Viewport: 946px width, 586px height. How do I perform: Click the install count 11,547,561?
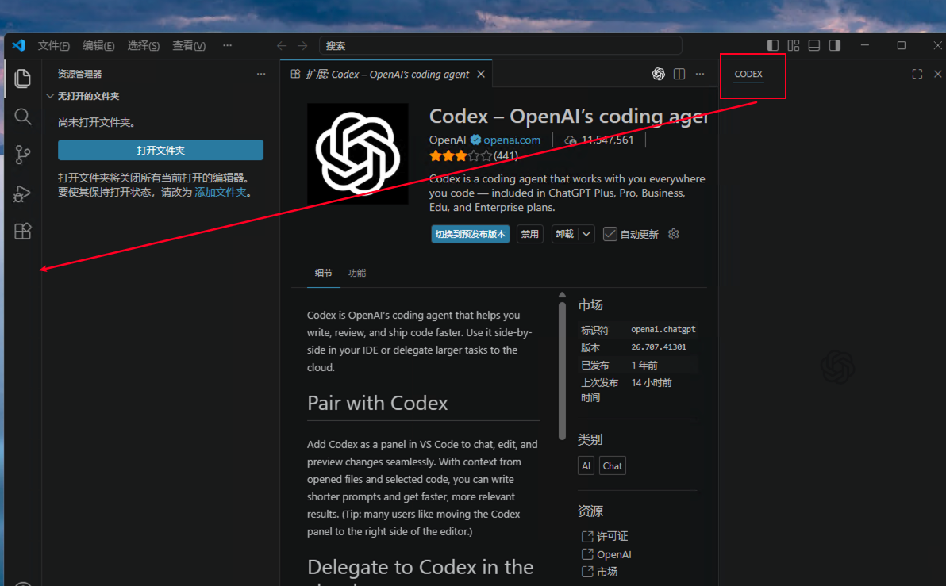point(608,140)
